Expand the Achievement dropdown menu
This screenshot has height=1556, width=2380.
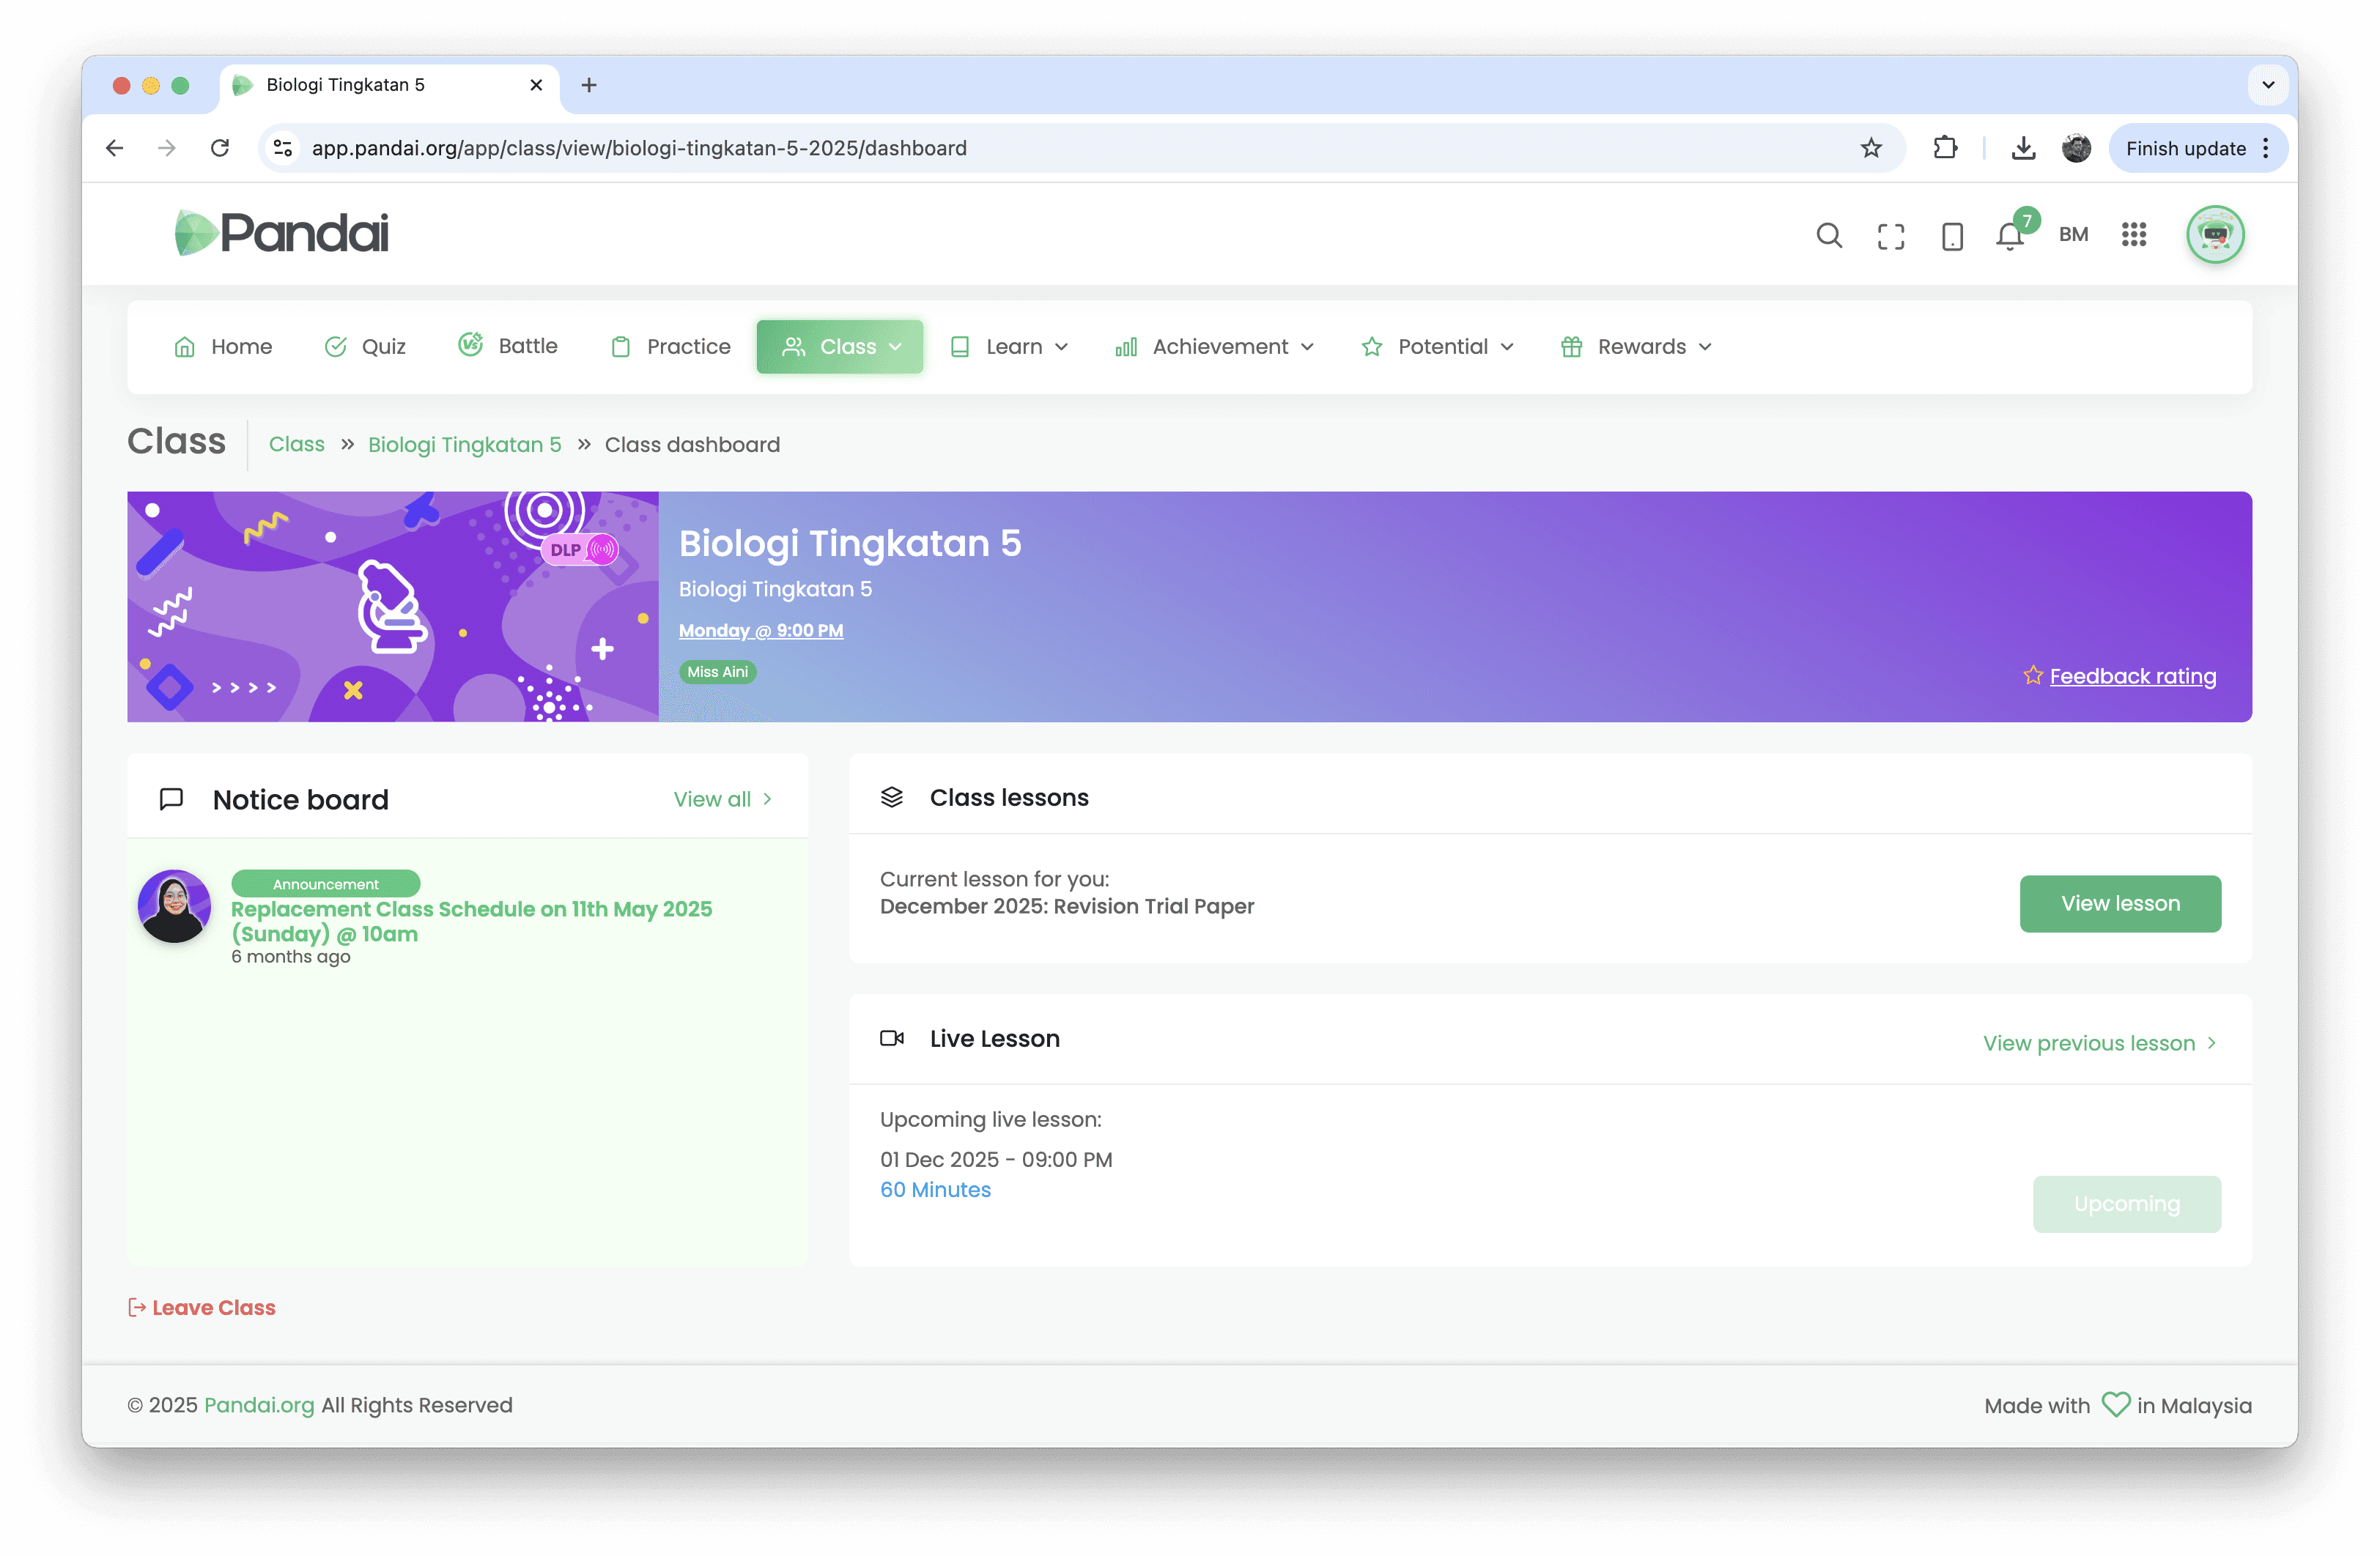click(x=1214, y=346)
